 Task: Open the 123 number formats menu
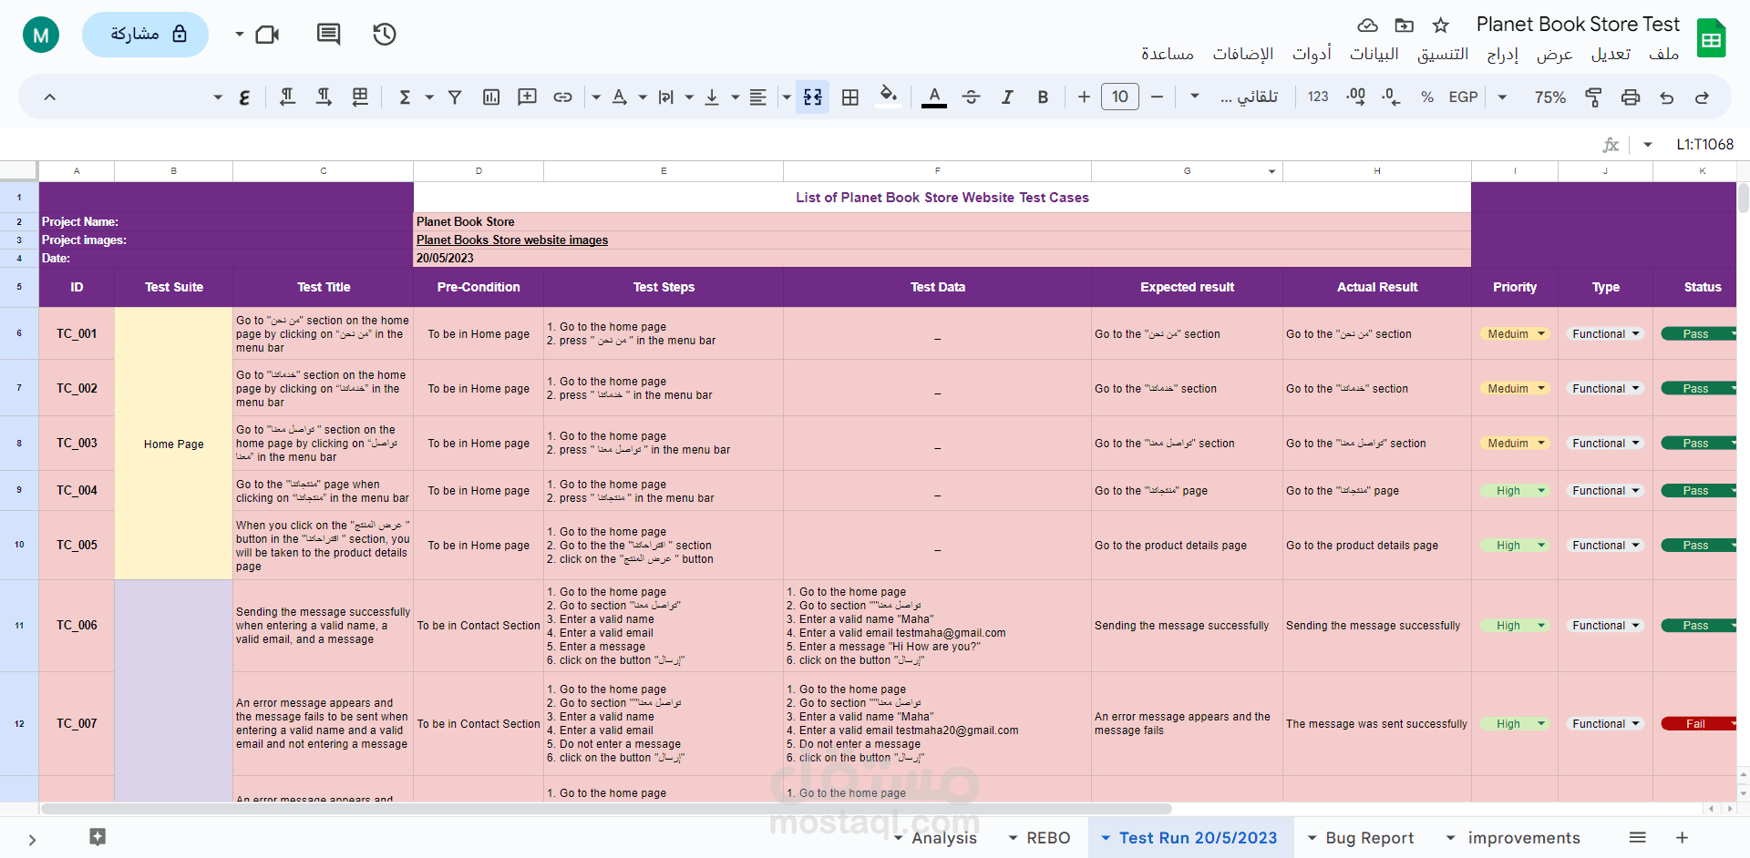click(x=1318, y=97)
